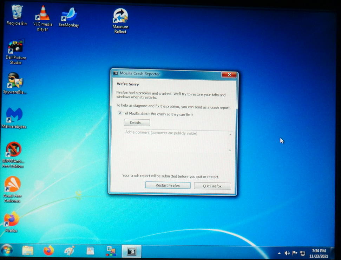
Task: Open the document app pinned on taskbar
Action: coord(90,251)
